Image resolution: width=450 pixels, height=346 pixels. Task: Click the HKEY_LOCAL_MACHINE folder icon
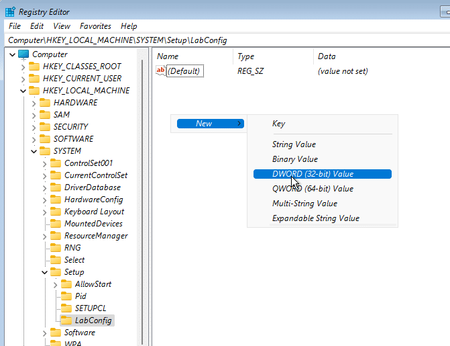pyautogui.click(x=34, y=91)
